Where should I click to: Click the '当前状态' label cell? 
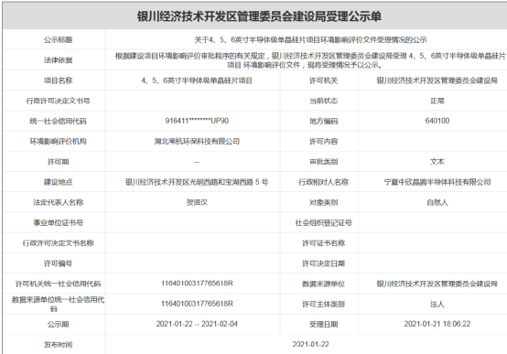324,101
